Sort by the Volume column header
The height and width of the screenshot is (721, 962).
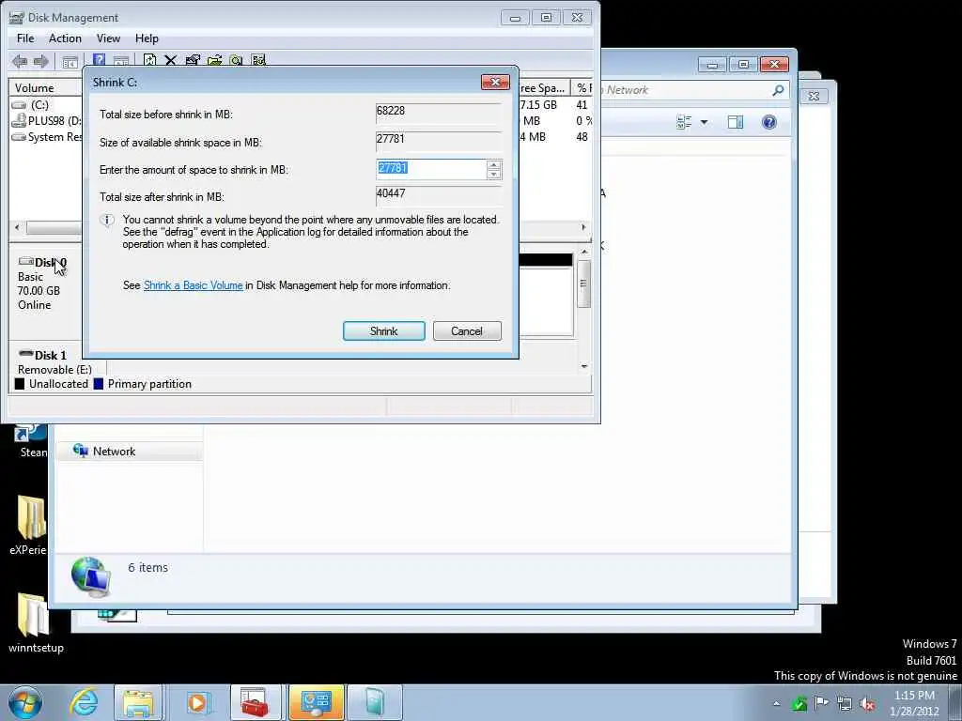tap(45, 87)
